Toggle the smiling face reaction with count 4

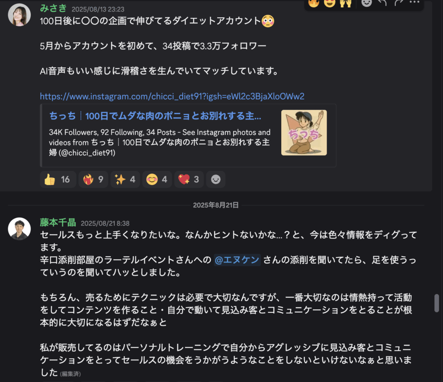[x=157, y=180]
